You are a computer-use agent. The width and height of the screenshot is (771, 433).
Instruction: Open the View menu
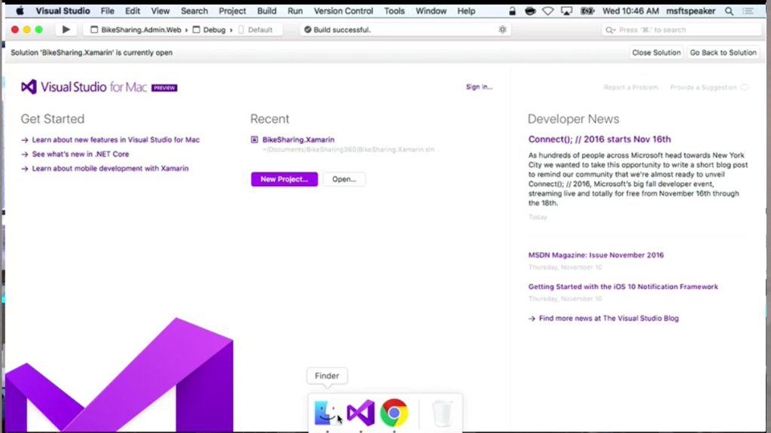tap(160, 11)
